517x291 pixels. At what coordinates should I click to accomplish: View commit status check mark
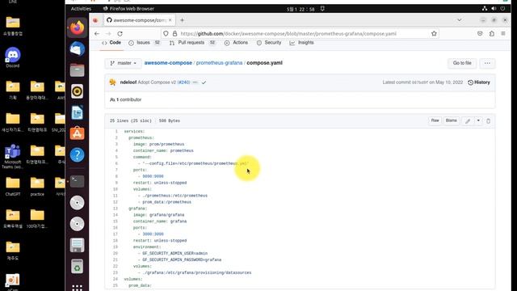(204, 82)
